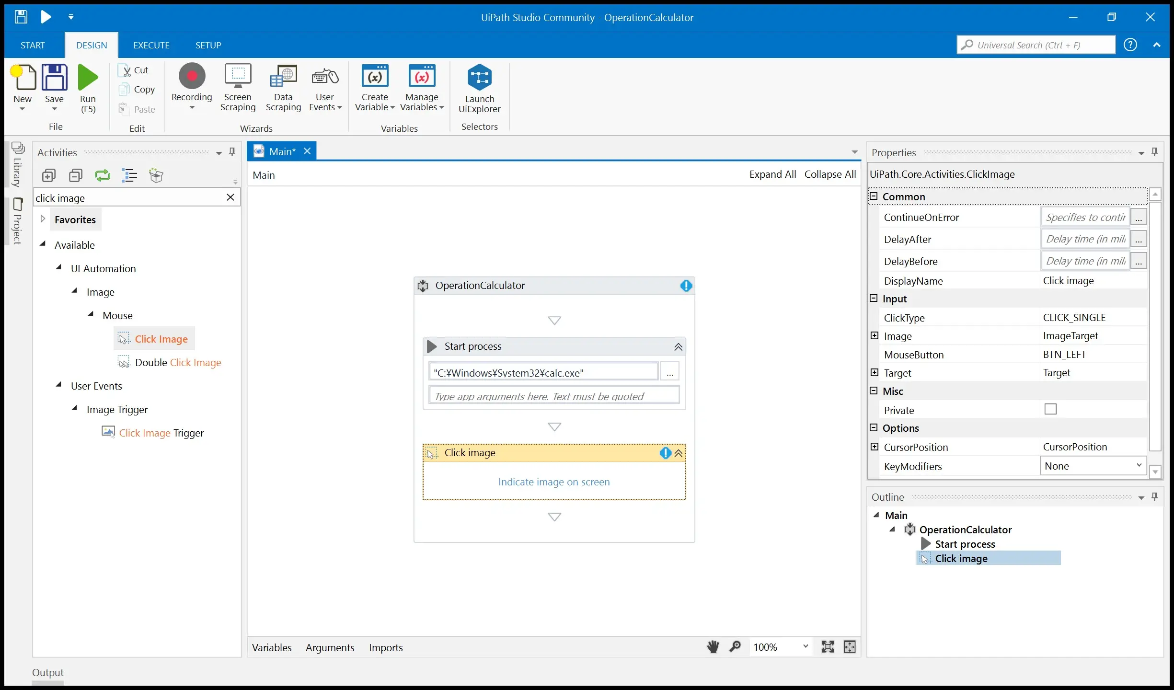Toggle the Private checkbox
The height and width of the screenshot is (690, 1174).
tap(1050, 409)
